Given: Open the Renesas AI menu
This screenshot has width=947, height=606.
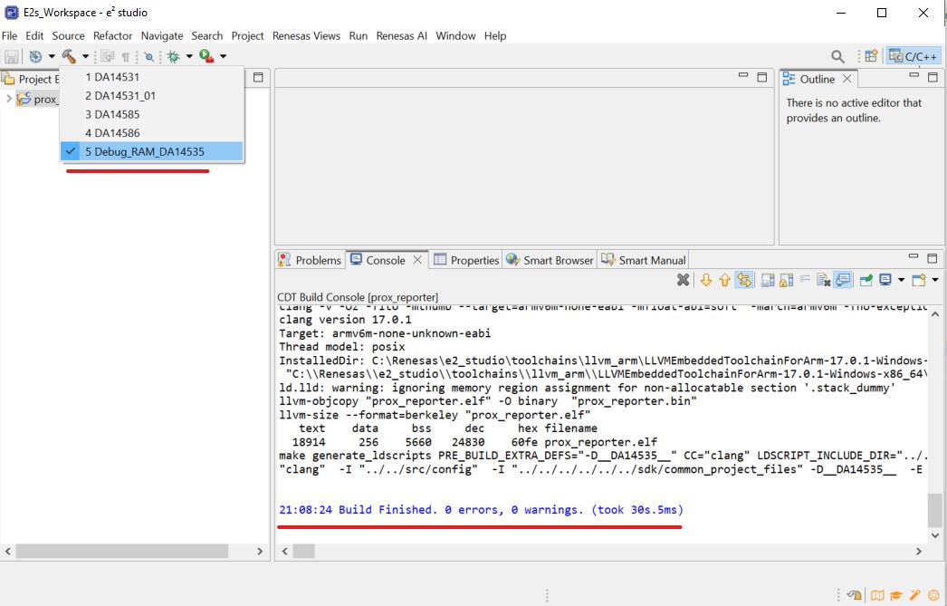Looking at the screenshot, I should click(x=402, y=35).
